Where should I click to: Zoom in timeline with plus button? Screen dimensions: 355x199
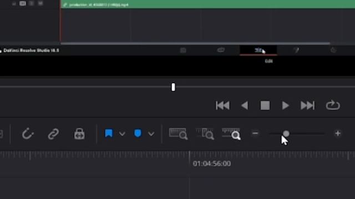click(338, 133)
